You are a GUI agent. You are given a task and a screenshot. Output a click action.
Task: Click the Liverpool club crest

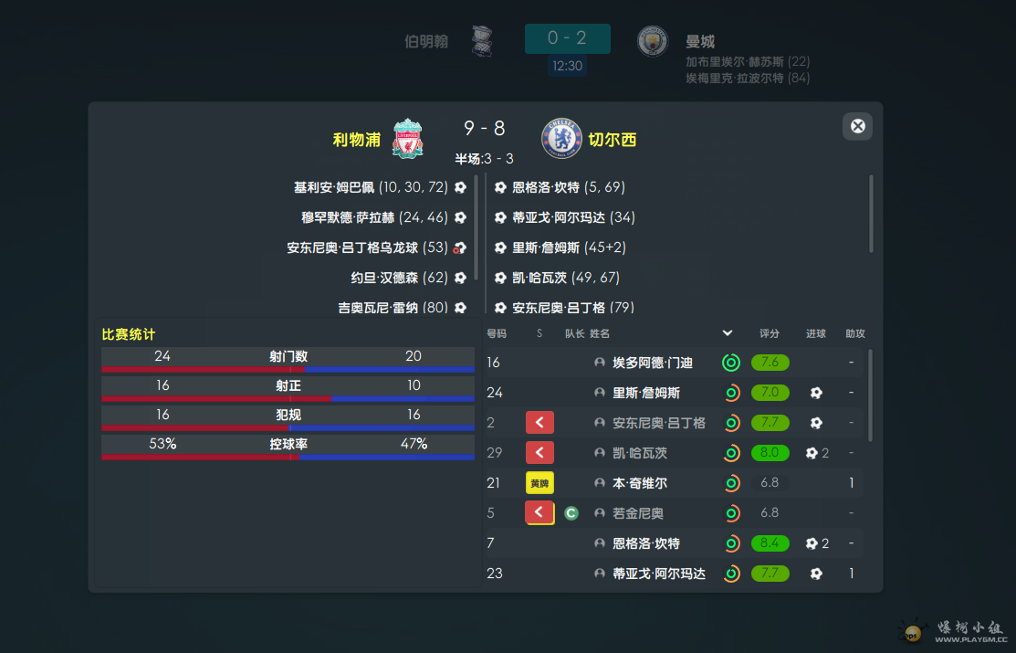click(407, 138)
